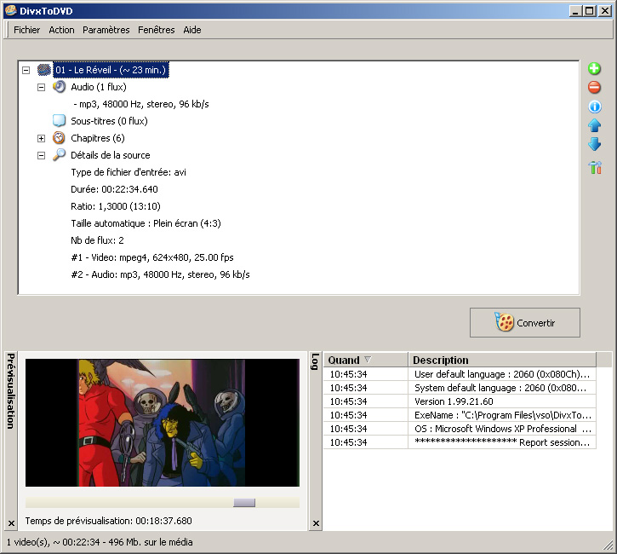The height and width of the screenshot is (554, 617).
Task: Select the Sous-titres (0 flux) item
Action: pos(109,121)
